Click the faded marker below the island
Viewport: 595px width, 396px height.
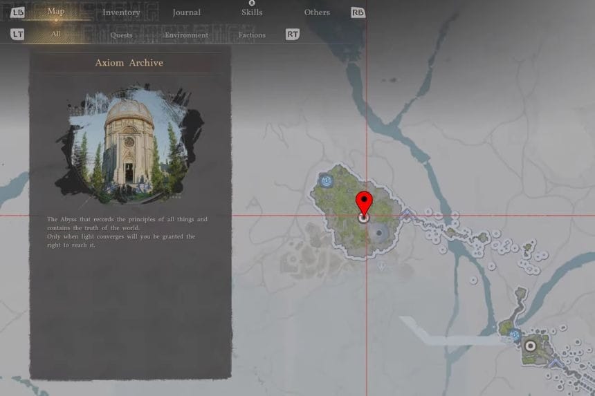pyautogui.click(x=381, y=265)
